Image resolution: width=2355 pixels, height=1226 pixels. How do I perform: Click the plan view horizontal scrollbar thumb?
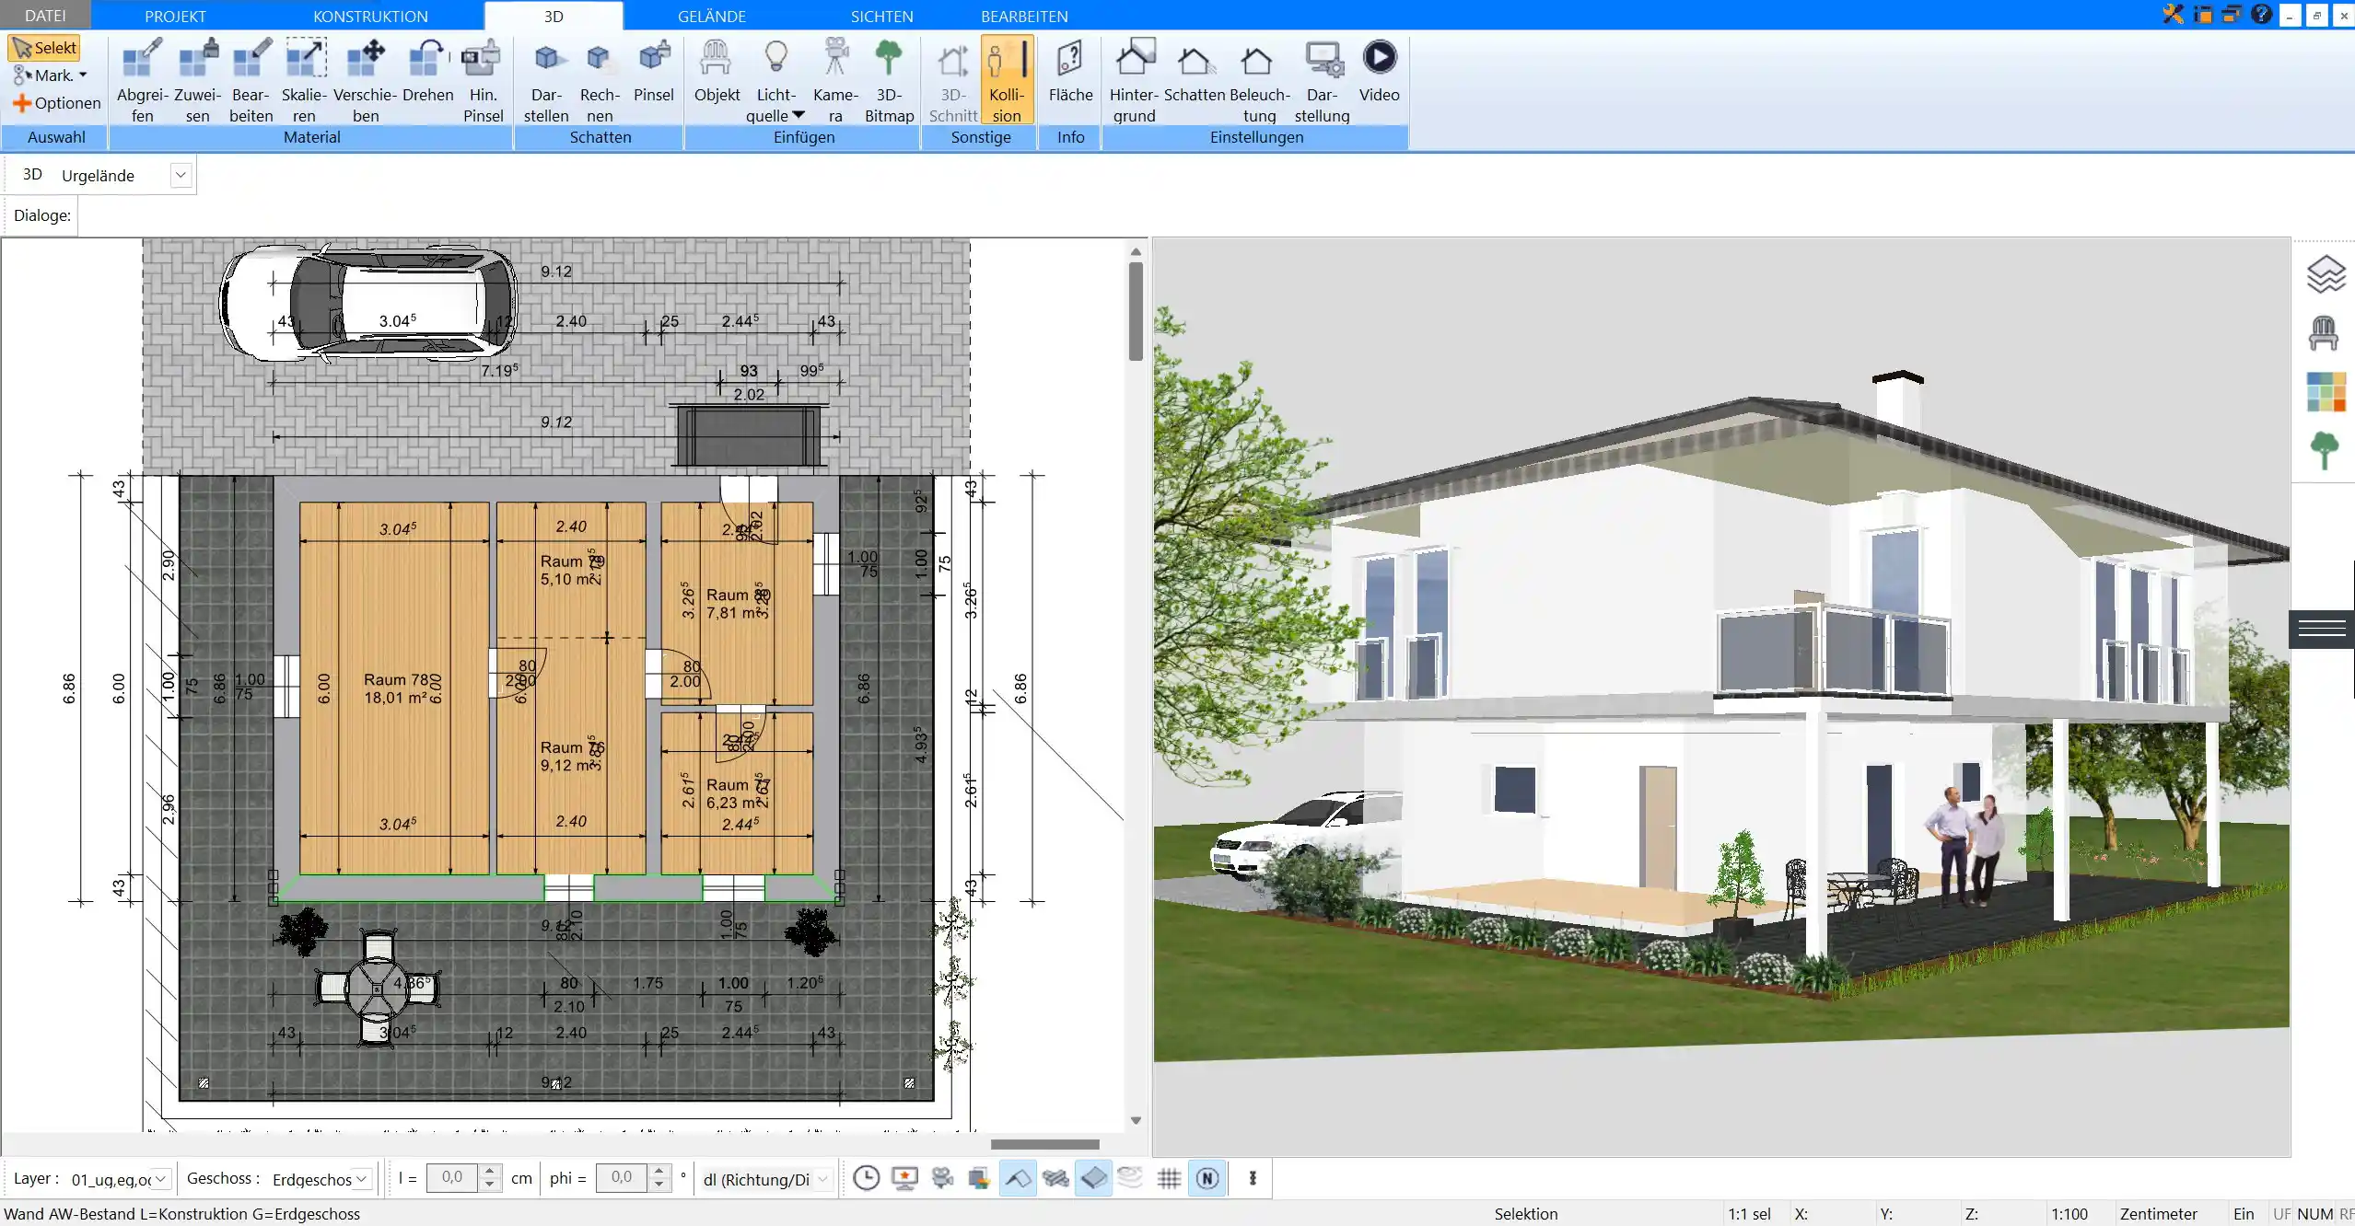click(x=1044, y=1144)
